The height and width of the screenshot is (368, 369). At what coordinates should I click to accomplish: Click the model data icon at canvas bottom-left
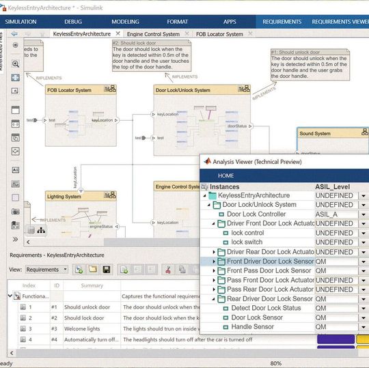pyautogui.click(x=31, y=230)
